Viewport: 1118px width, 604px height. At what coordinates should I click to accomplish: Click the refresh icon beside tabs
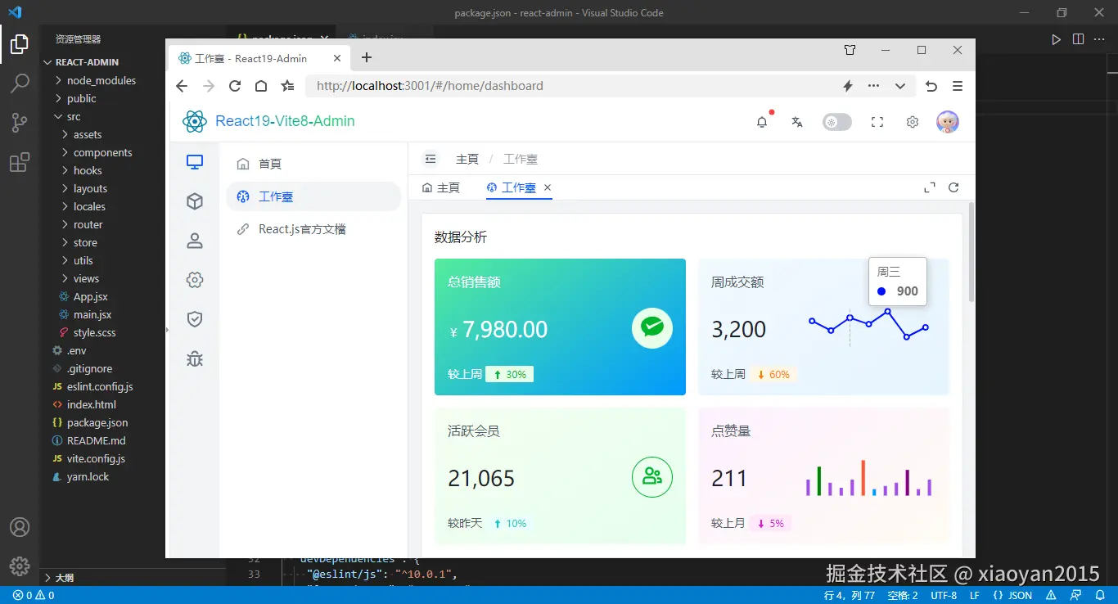pyautogui.click(x=953, y=187)
